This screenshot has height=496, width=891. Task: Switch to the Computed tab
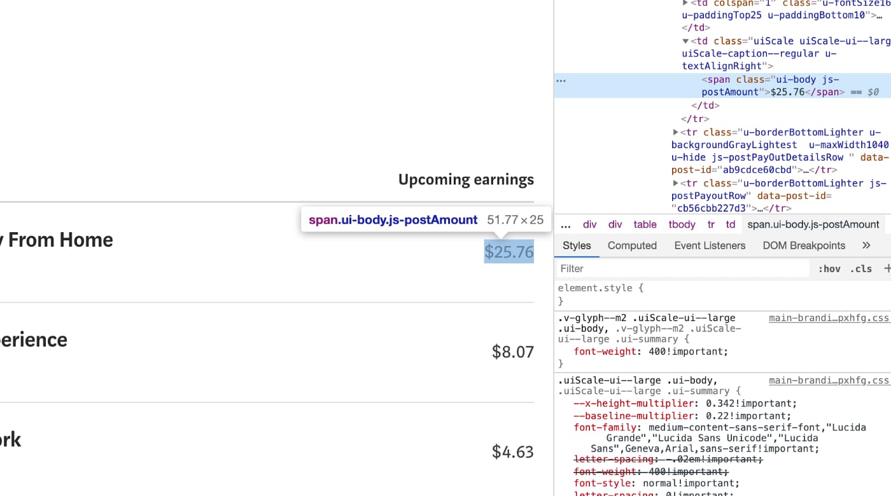click(x=632, y=245)
